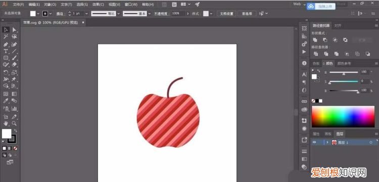Switch to 颜色参考 tab

point(344,64)
